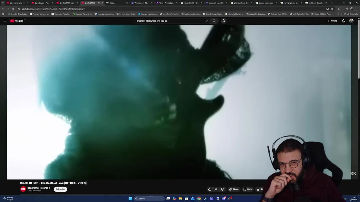Click the Create button
This screenshot has width=360, height=202.
332,21
